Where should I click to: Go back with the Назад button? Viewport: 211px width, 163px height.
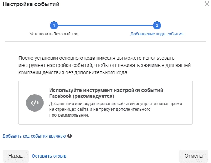pyautogui.click(x=16, y=156)
